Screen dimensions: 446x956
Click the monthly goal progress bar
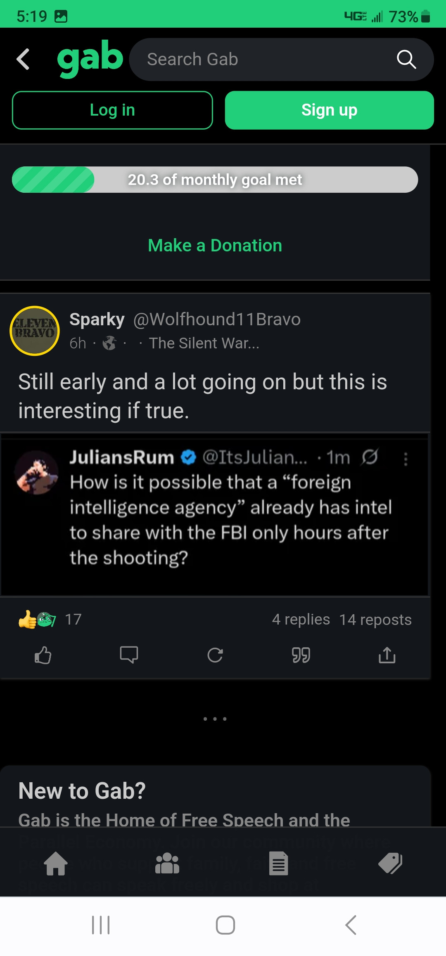pos(215,180)
